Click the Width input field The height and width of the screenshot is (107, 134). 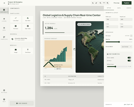[x=112, y=19]
